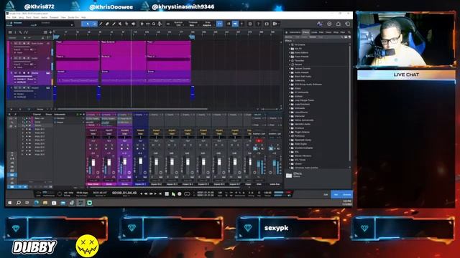Switch to the Loops browser tab

point(314,32)
